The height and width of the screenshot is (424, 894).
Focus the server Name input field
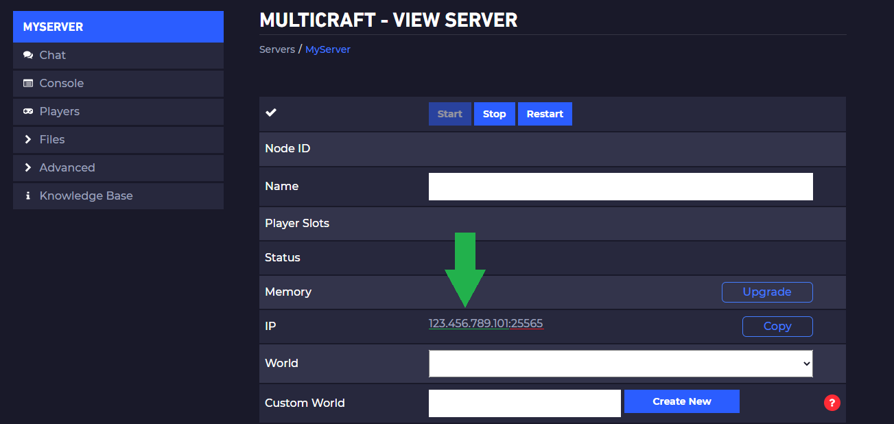click(620, 187)
